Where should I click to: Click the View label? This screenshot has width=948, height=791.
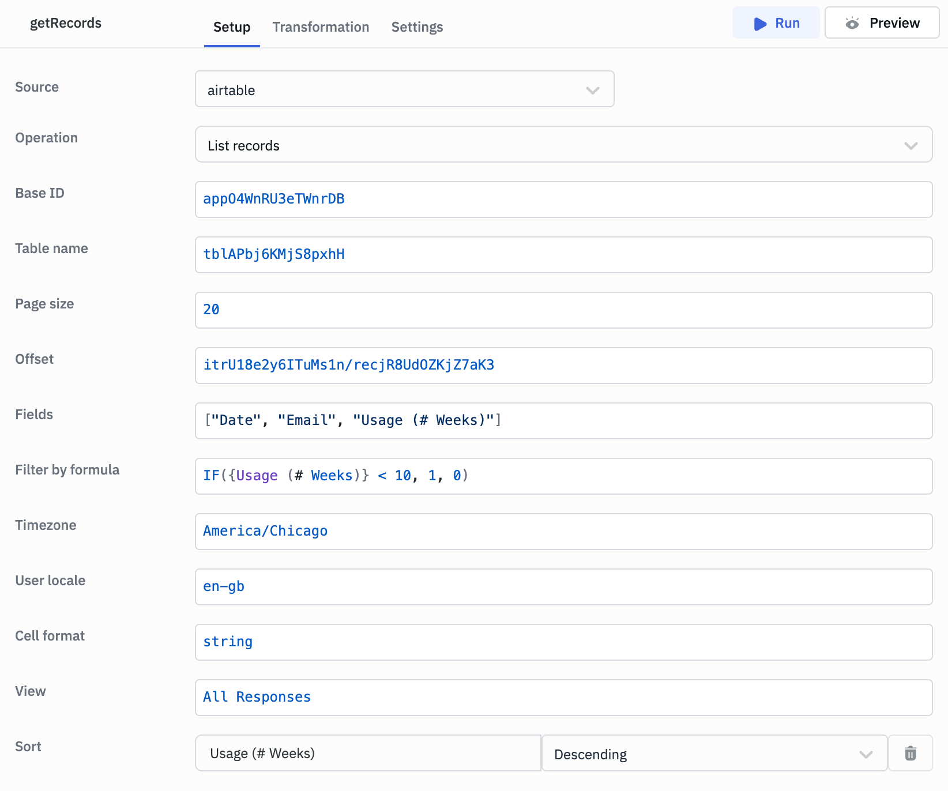(x=30, y=691)
